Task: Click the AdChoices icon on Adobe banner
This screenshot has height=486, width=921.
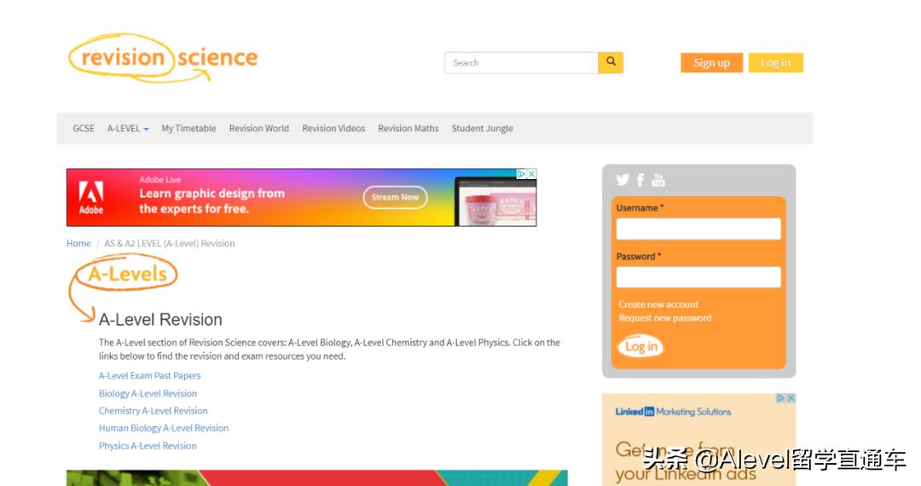Action: [x=521, y=174]
